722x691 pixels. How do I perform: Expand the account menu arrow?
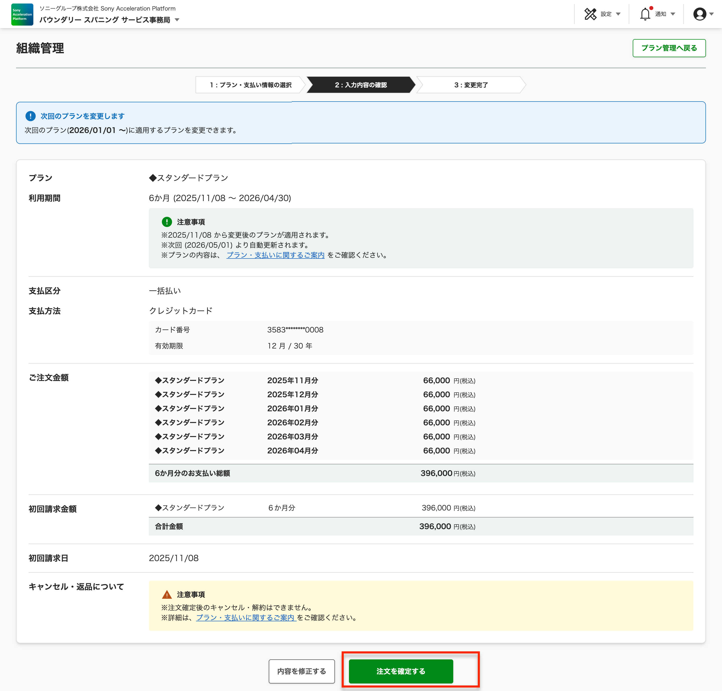(x=712, y=14)
